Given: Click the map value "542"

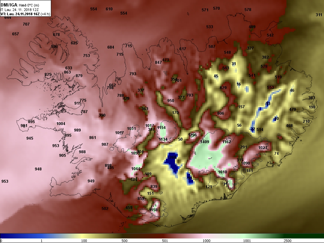Looking at the screenshot, I should pos(270,35).
